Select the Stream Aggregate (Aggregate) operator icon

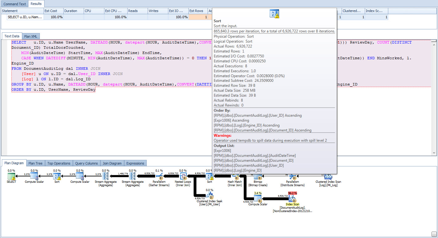[106, 176]
